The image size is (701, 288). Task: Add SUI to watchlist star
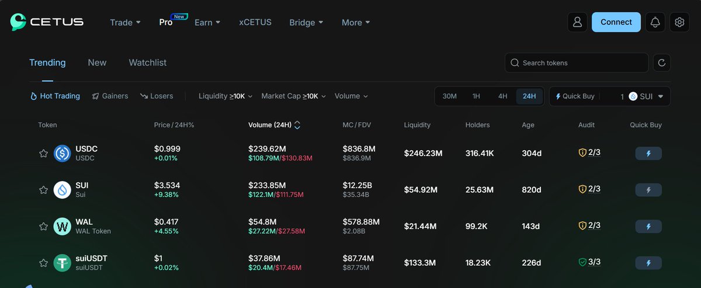tap(43, 190)
